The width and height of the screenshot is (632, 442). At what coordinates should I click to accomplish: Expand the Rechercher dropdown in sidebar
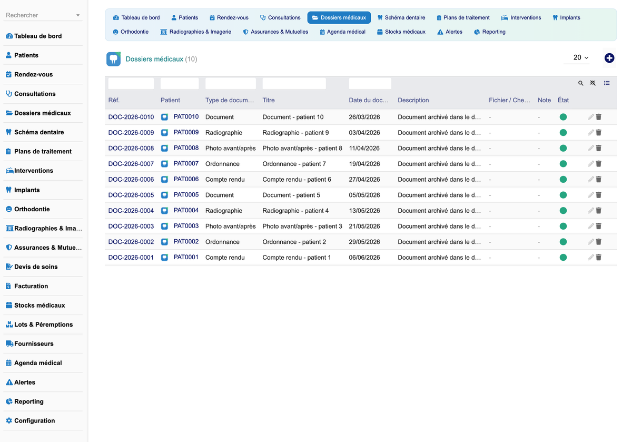coord(78,15)
